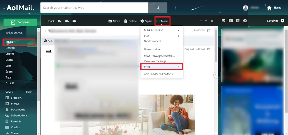Toggle the unread dot beside the subject
This screenshot has height=135, width=288.
pos(45,31)
